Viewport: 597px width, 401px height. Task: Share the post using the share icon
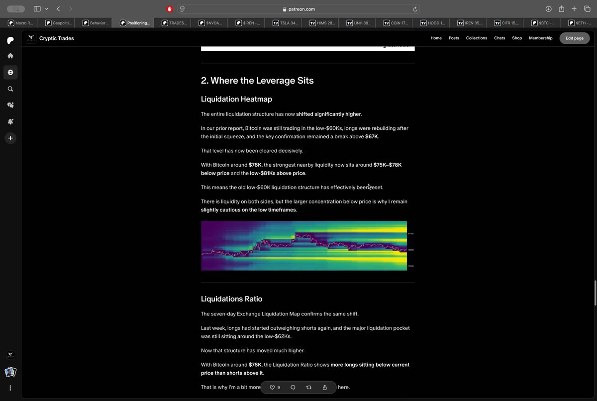pos(325,387)
